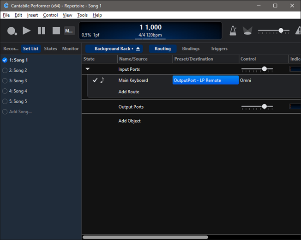Open the Monitor tab
The image size is (301, 240).
tap(71, 49)
